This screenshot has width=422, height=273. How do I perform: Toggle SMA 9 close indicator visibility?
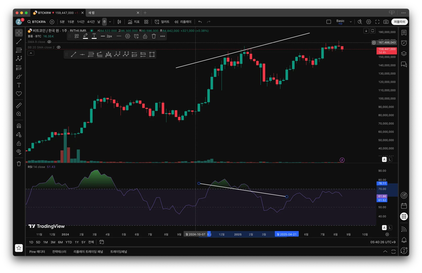(49, 42)
